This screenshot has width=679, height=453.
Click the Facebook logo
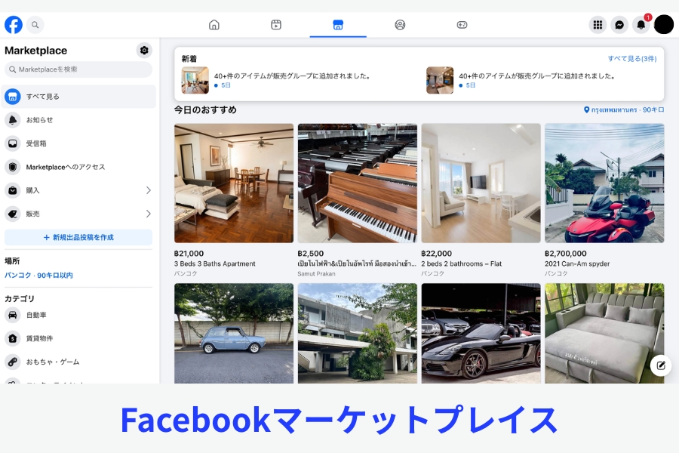[x=14, y=25]
